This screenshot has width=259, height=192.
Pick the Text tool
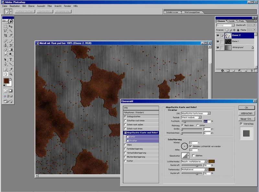click(x=11, y=60)
